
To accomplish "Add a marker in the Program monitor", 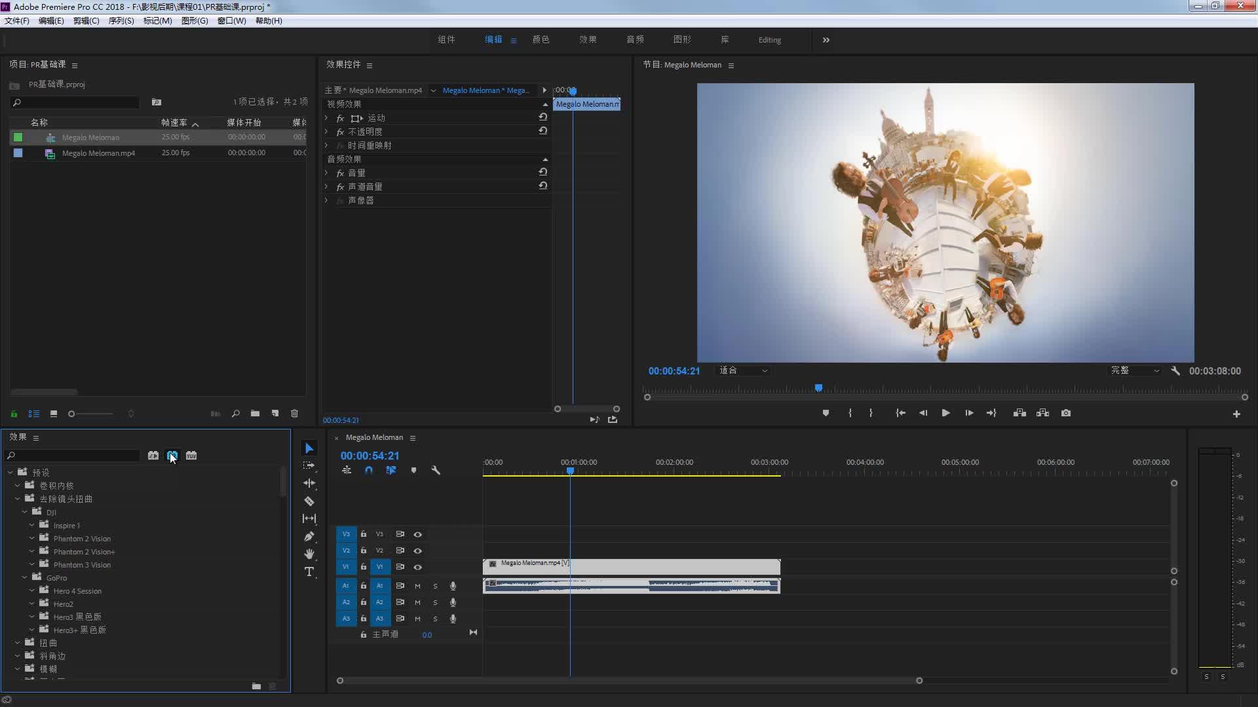I will click(826, 413).
